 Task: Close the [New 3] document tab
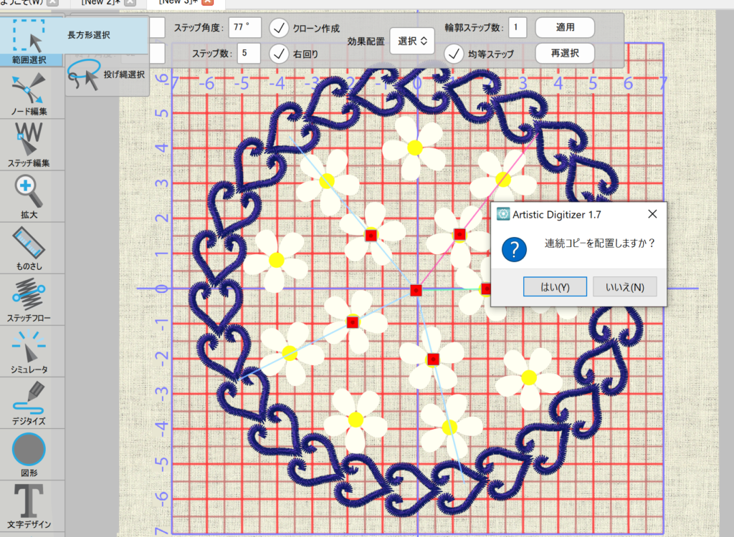point(207,3)
